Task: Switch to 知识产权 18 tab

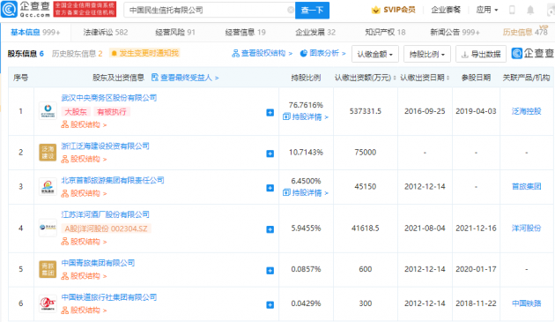Action: click(385, 33)
